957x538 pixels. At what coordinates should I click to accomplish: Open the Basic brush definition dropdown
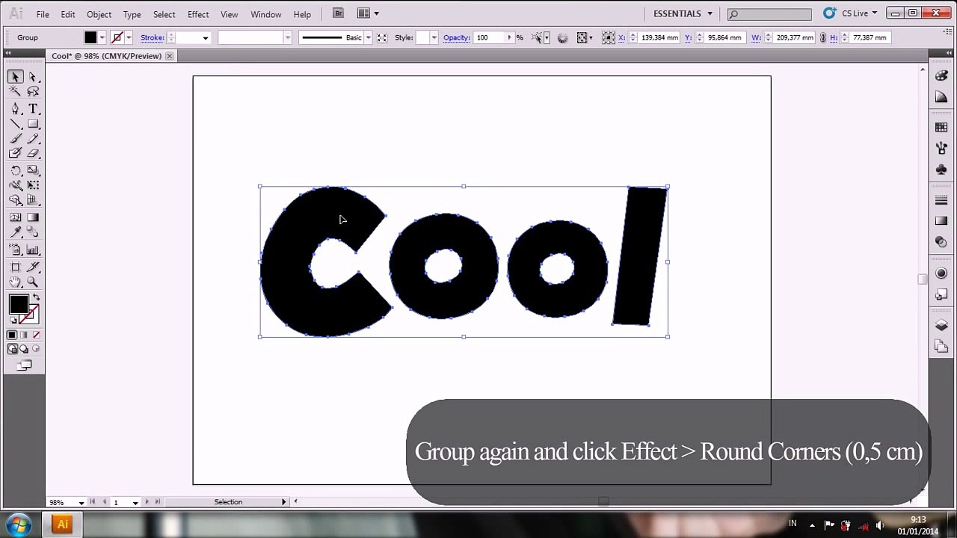tap(367, 37)
